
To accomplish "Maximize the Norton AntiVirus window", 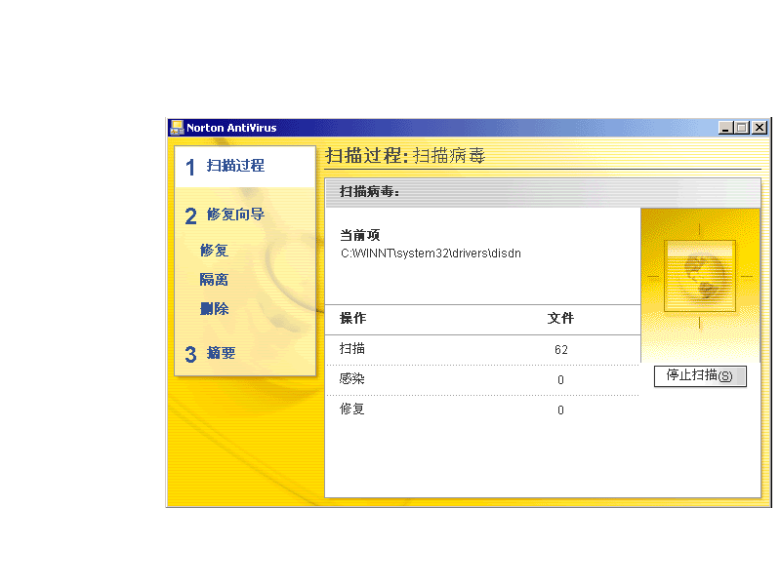I will [742, 128].
